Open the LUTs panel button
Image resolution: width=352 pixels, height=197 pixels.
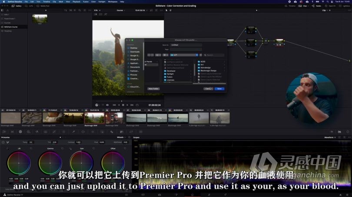coord(30,6)
